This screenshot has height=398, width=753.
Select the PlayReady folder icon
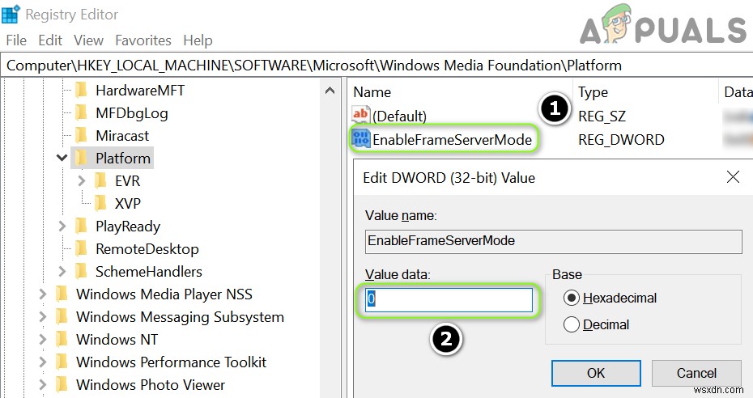tap(81, 226)
